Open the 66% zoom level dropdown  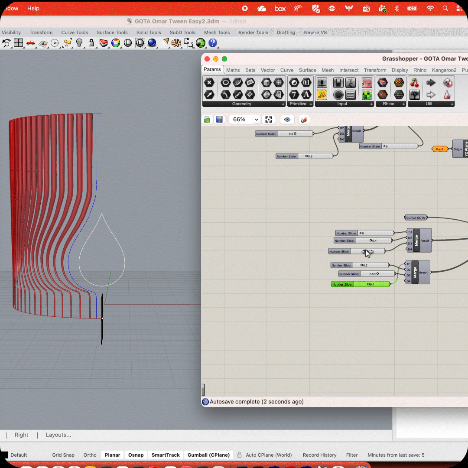[256, 120]
